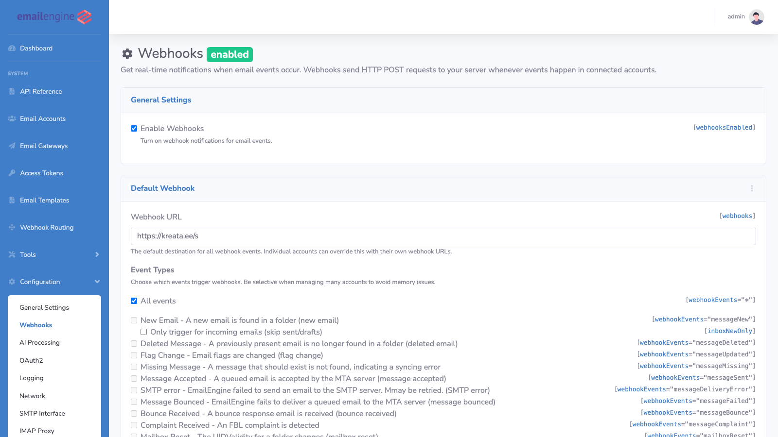Check the Deleted Message event checkbox
The height and width of the screenshot is (437, 778).
click(134, 343)
